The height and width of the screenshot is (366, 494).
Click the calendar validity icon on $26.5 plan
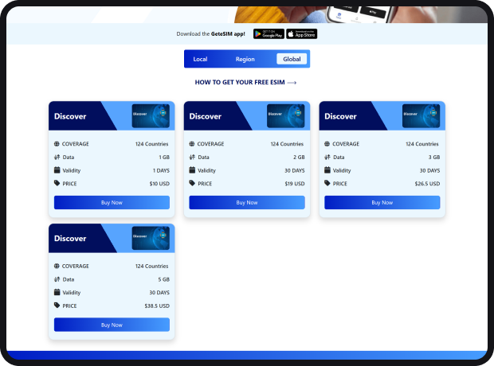tap(327, 170)
